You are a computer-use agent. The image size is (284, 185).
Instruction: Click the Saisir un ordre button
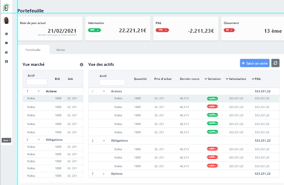(254, 63)
